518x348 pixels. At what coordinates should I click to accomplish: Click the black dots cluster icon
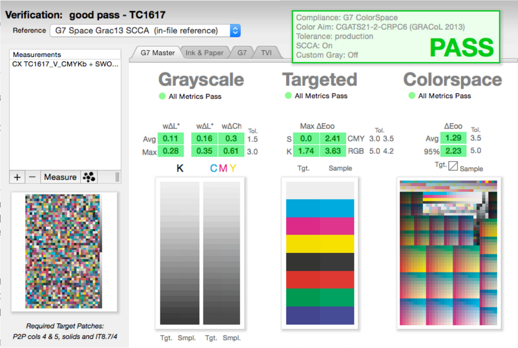(89, 177)
